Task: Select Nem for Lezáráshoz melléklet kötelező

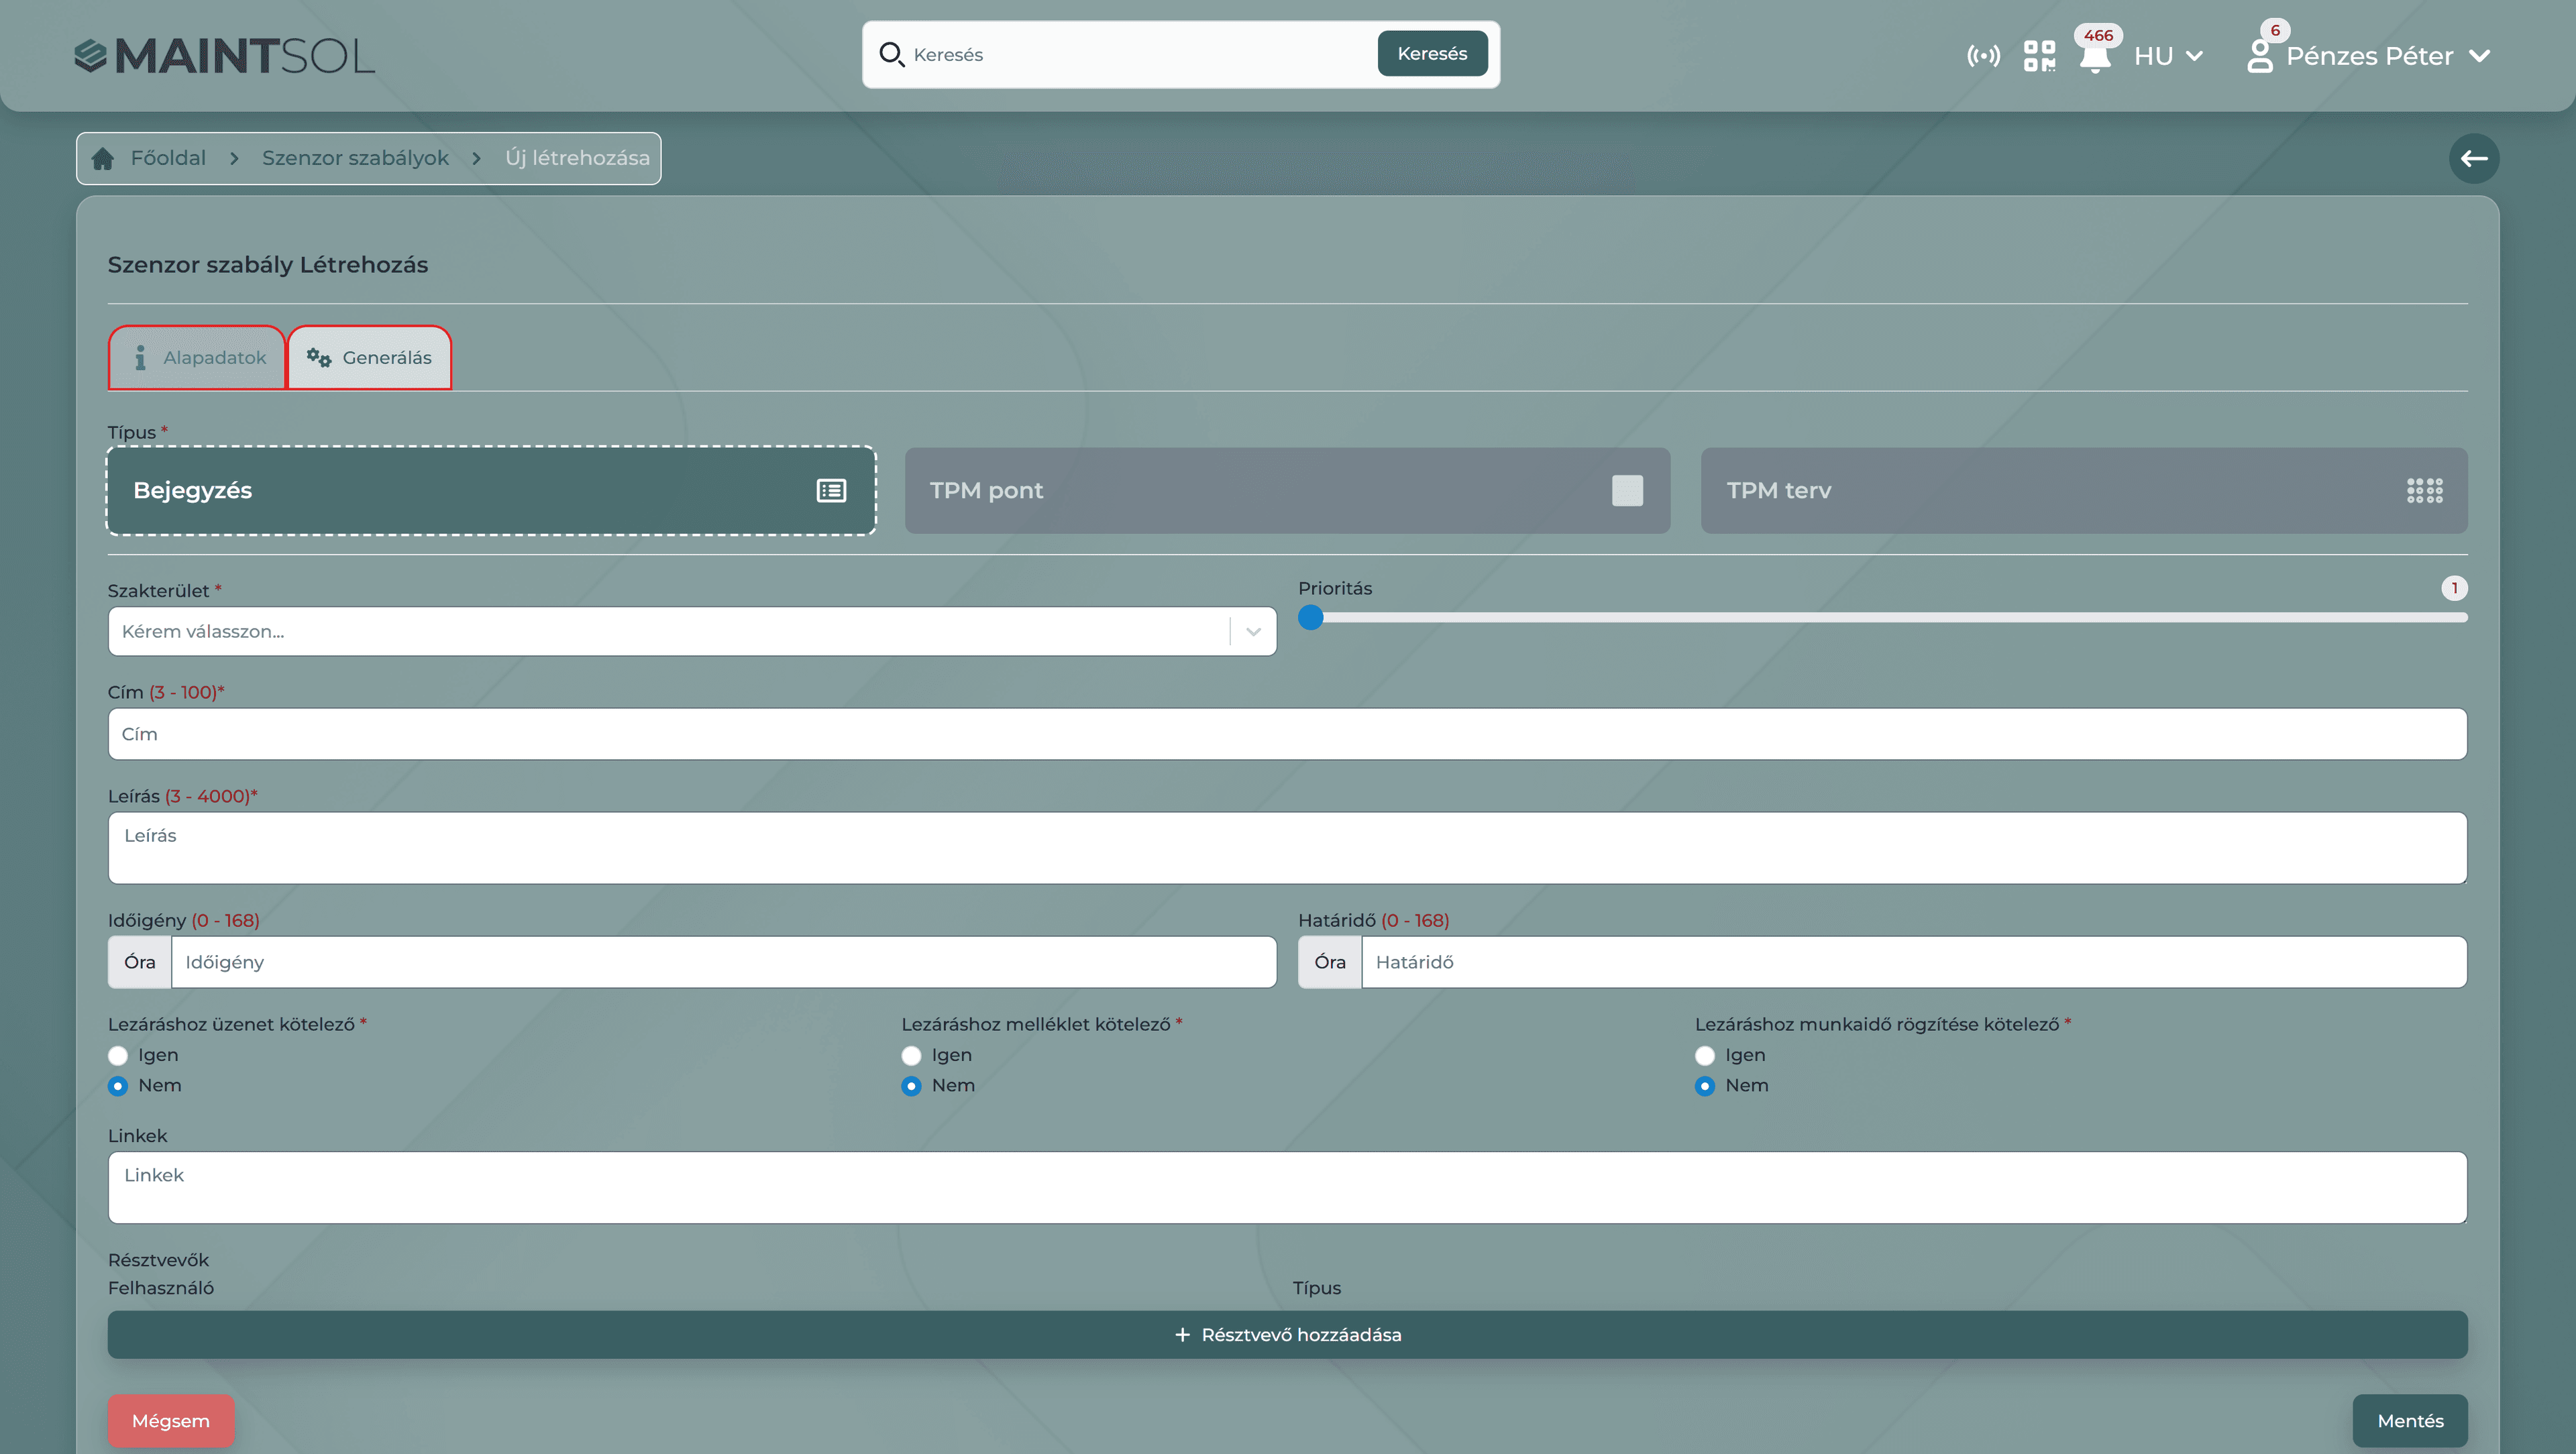Action: click(911, 1086)
